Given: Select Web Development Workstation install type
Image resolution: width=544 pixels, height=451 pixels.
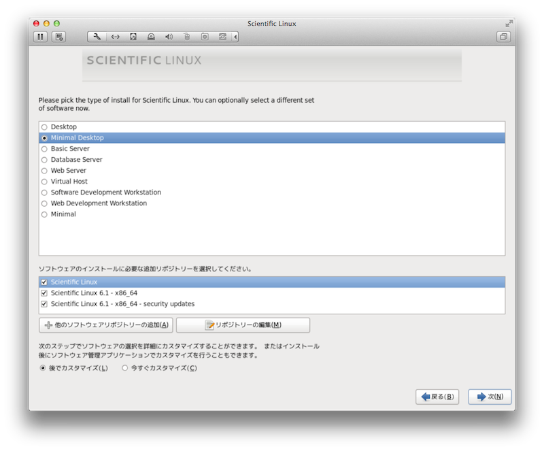Looking at the screenshot, I should click(x=45, y=203).
